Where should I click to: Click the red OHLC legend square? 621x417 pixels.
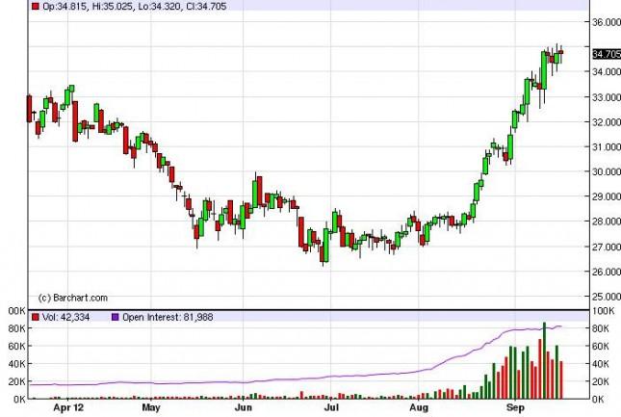point(36,7)
